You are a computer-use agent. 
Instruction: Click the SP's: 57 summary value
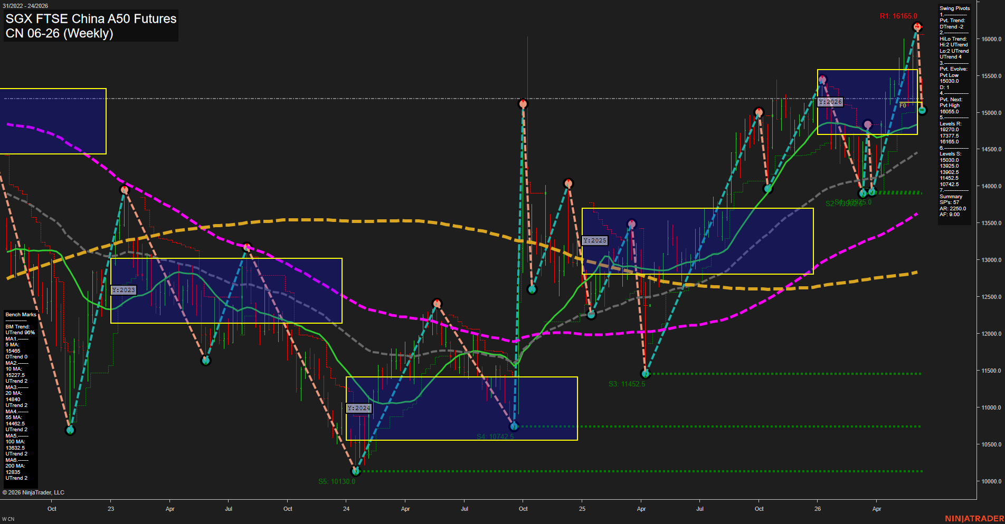950,202
